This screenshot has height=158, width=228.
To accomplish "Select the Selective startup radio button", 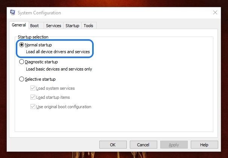I will point(21,79).
